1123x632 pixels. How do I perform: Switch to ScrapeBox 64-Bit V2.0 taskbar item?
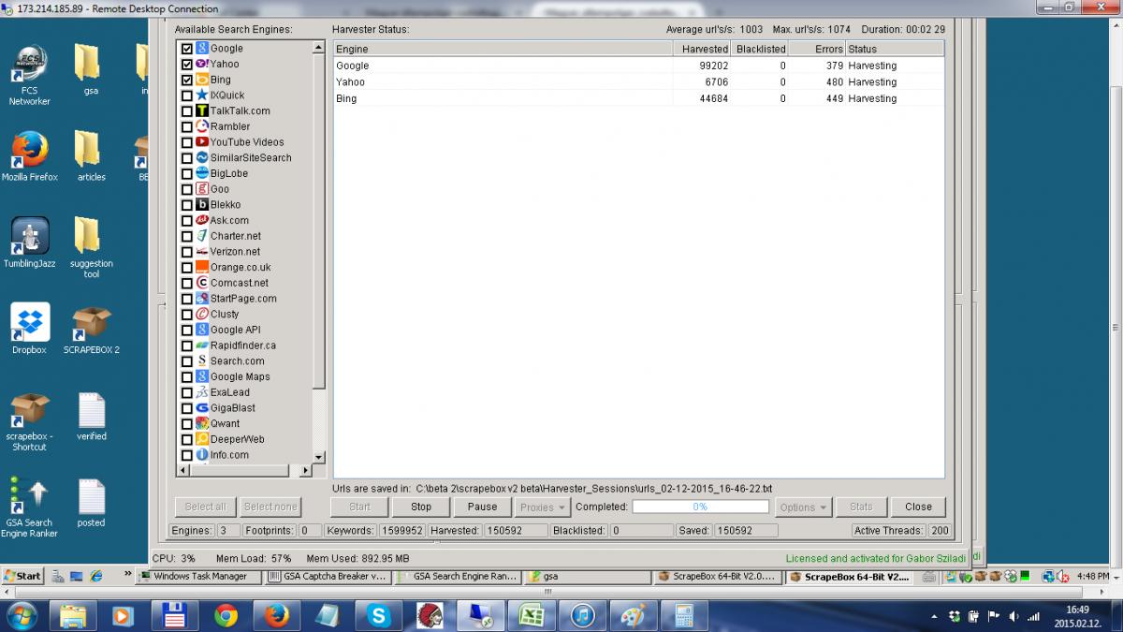tap(717, 577)
